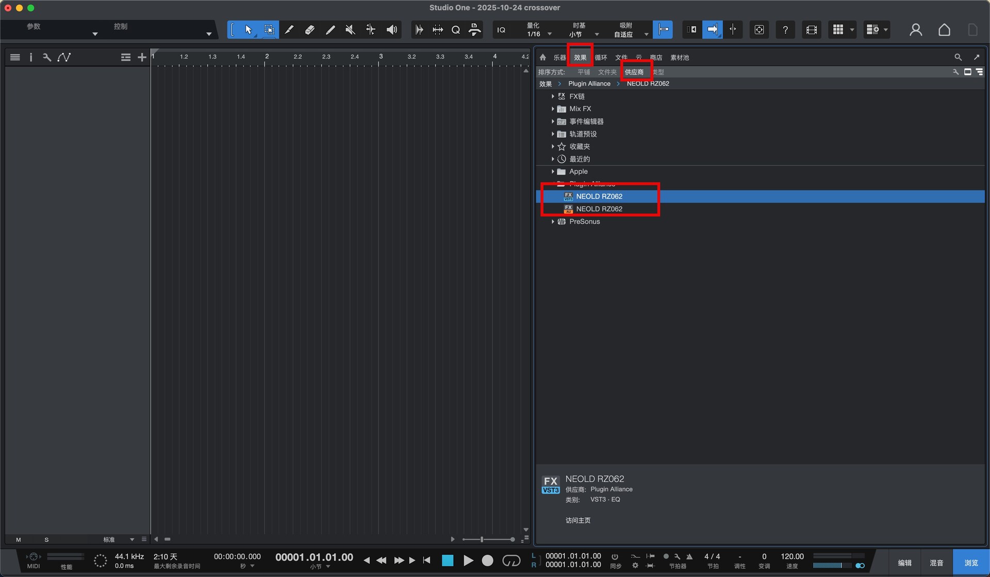Expand the PreSonus vendor folder

(553, 222)
